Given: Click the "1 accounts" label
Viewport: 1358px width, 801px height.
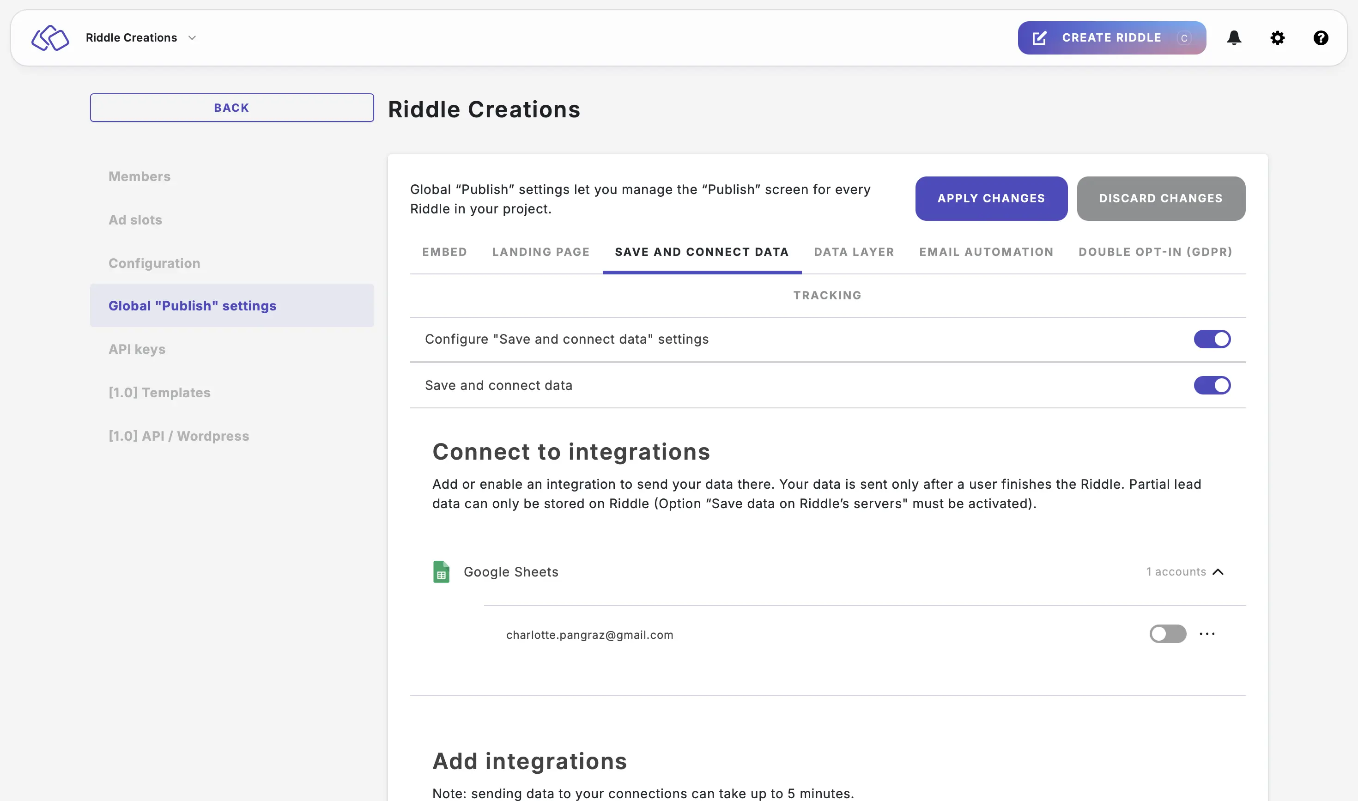Looking at the screenshot, I should point(1176,571).
